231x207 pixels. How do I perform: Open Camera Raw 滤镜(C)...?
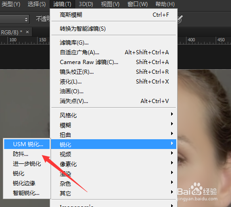tap(114, 62)
